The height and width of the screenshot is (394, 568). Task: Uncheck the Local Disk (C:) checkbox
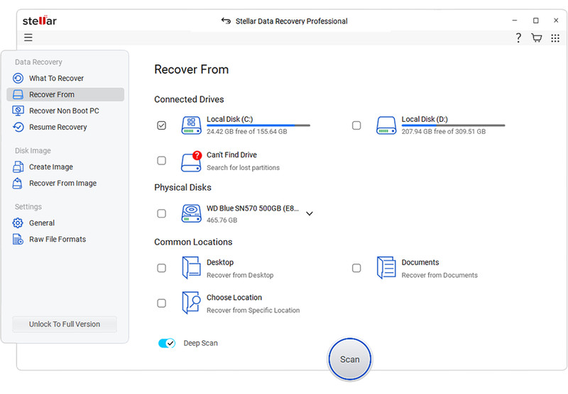coord(162,125)
